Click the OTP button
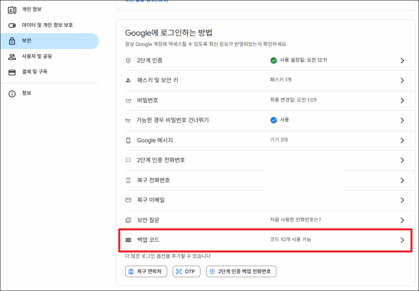Screen dimensions: 419x291 (186, 271)
